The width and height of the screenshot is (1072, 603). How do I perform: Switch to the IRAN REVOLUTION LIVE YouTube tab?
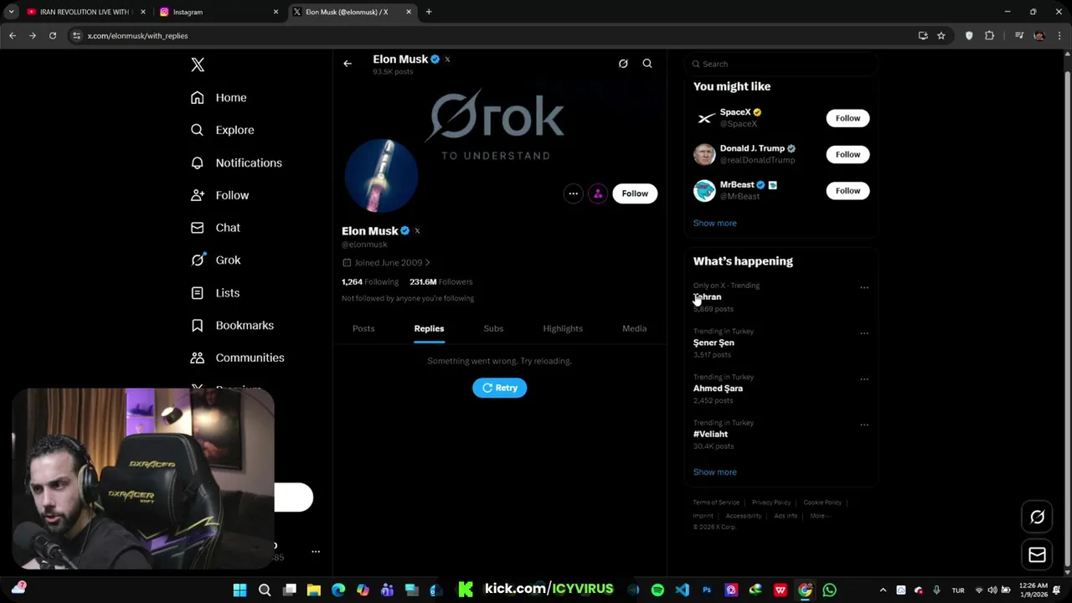coord(84,12)
